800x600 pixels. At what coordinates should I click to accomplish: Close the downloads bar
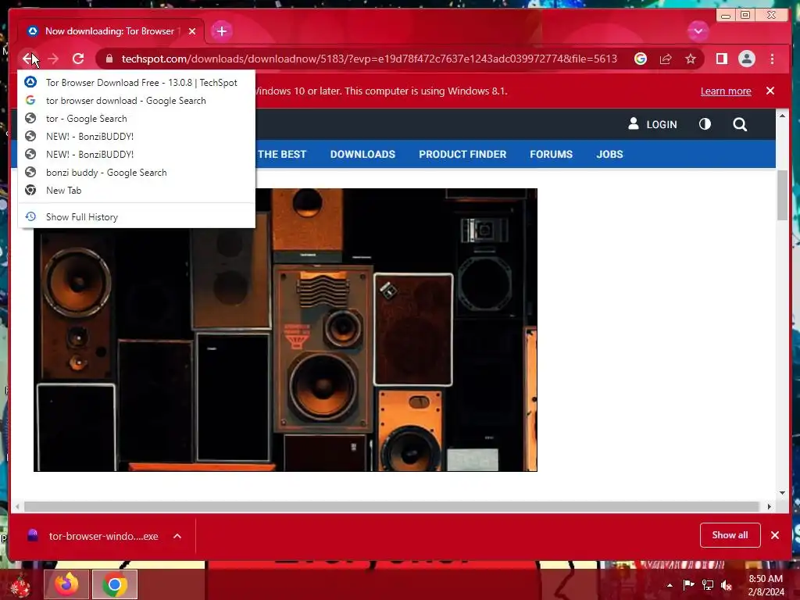[x=774, y=534]
